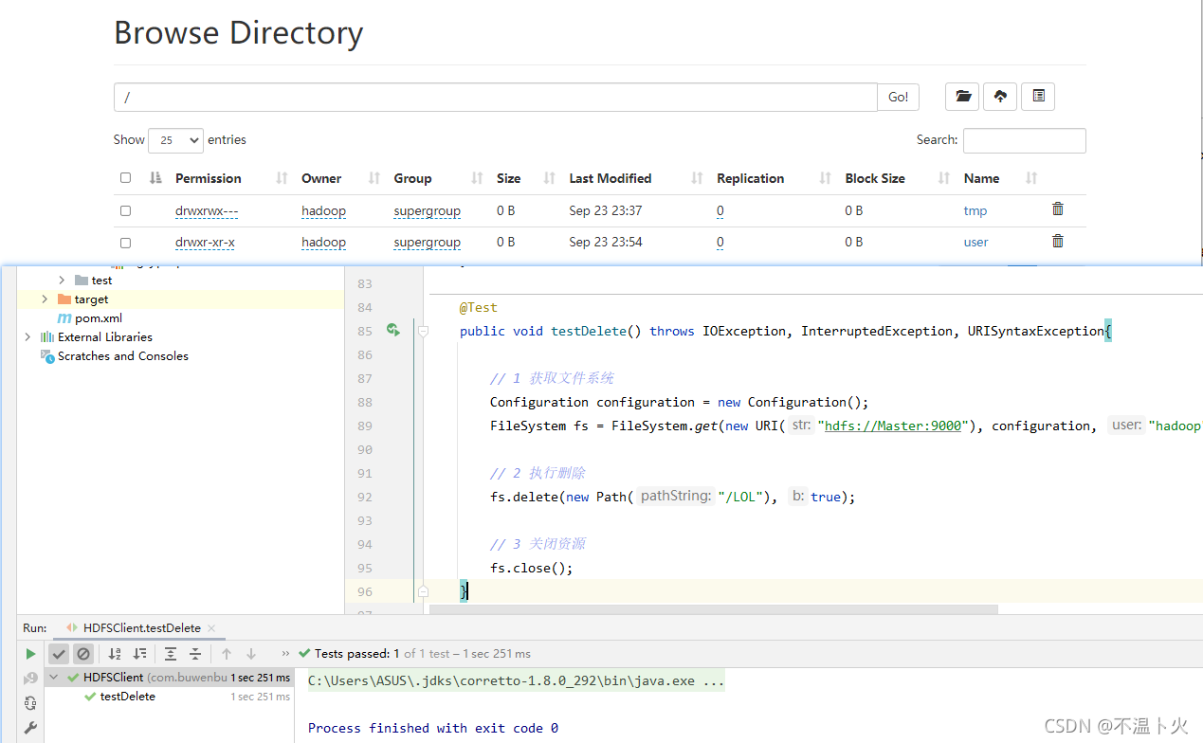Click supergroup link in user row
The width and height of the screenshot is (1203, 743).
point(428,243)
